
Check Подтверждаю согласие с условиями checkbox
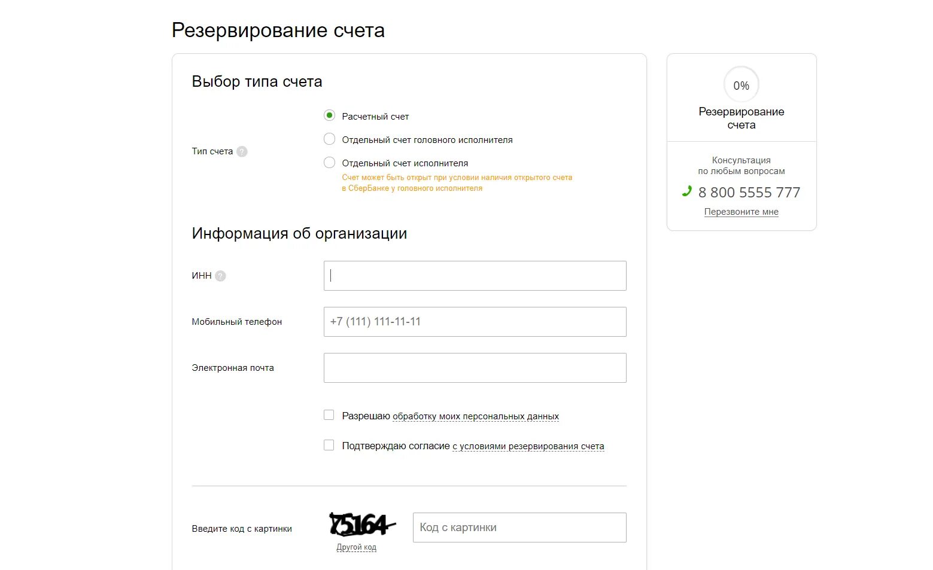pyautogui.click(x=329, y=445)
